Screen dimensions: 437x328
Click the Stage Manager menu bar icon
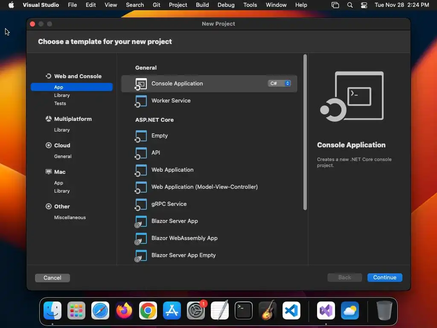click(x=335, y=5)
